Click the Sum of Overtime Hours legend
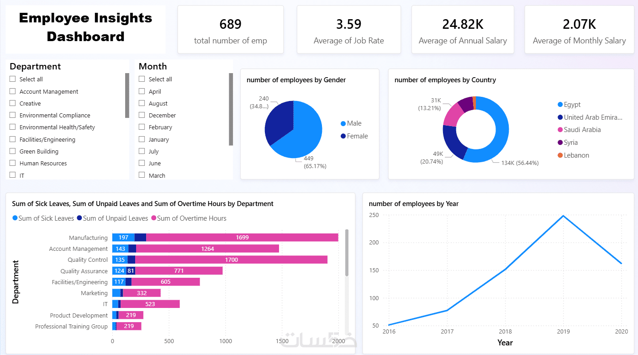 click(x=189, y=218)
